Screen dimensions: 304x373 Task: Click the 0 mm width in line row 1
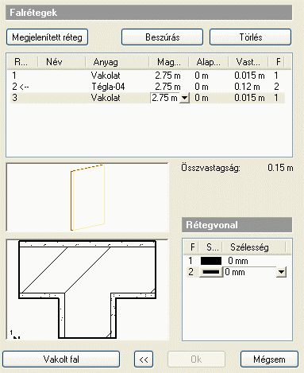(x=238, y=261)
